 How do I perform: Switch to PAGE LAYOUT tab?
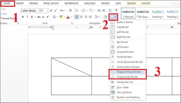pos(51,4)
